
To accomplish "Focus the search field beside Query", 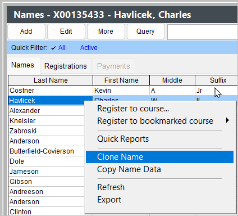I will tap(203, 32).
